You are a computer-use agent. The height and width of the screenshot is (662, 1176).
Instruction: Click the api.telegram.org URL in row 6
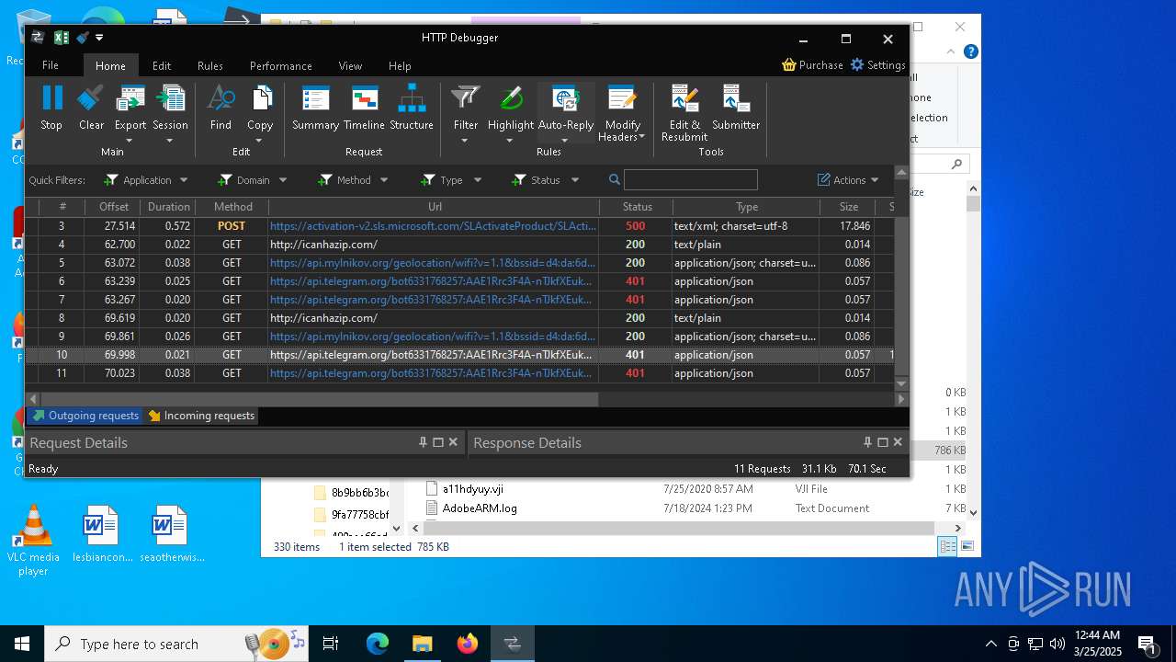431,281
